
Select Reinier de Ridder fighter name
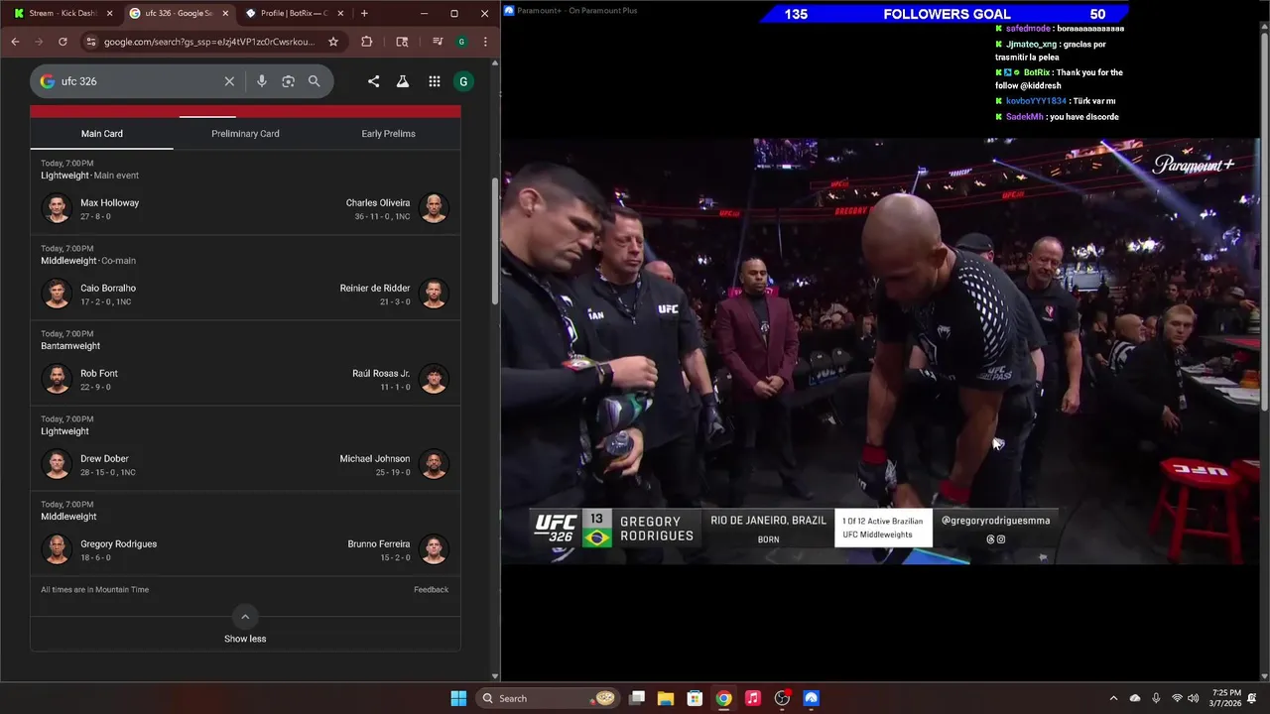375,289
